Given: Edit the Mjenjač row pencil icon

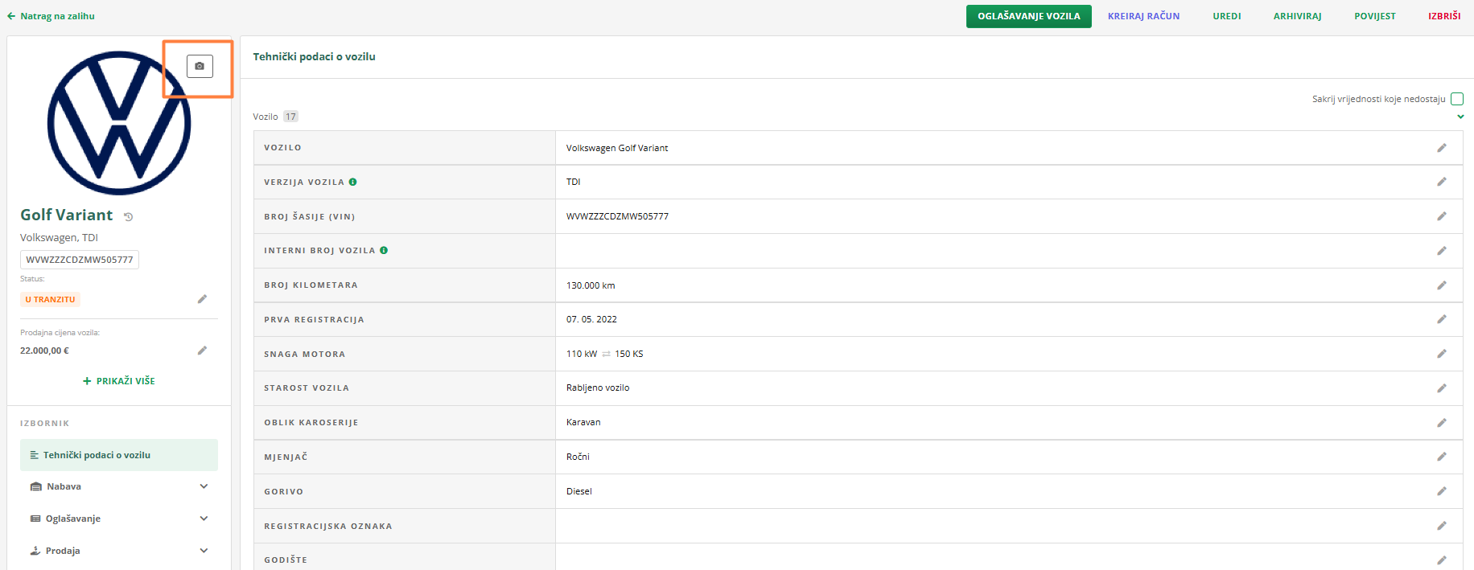Looking at the screenshot, I should (1441, 457).
